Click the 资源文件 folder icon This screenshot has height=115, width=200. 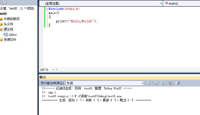click(1, 40)
